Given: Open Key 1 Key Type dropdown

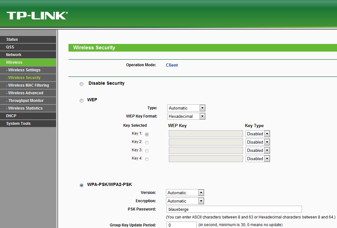Looking at the screenshot, I should click(258, 134).
